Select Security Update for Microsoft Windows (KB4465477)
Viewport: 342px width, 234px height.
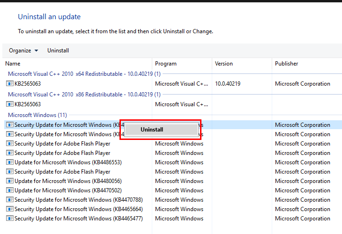coord(79,219)
